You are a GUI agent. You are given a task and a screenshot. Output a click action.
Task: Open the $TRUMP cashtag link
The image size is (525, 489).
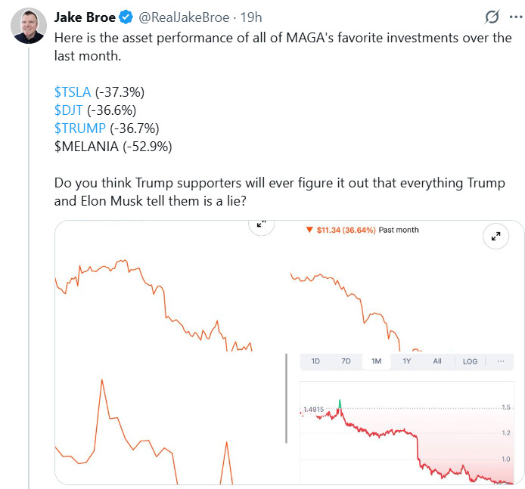click(80, 128)
